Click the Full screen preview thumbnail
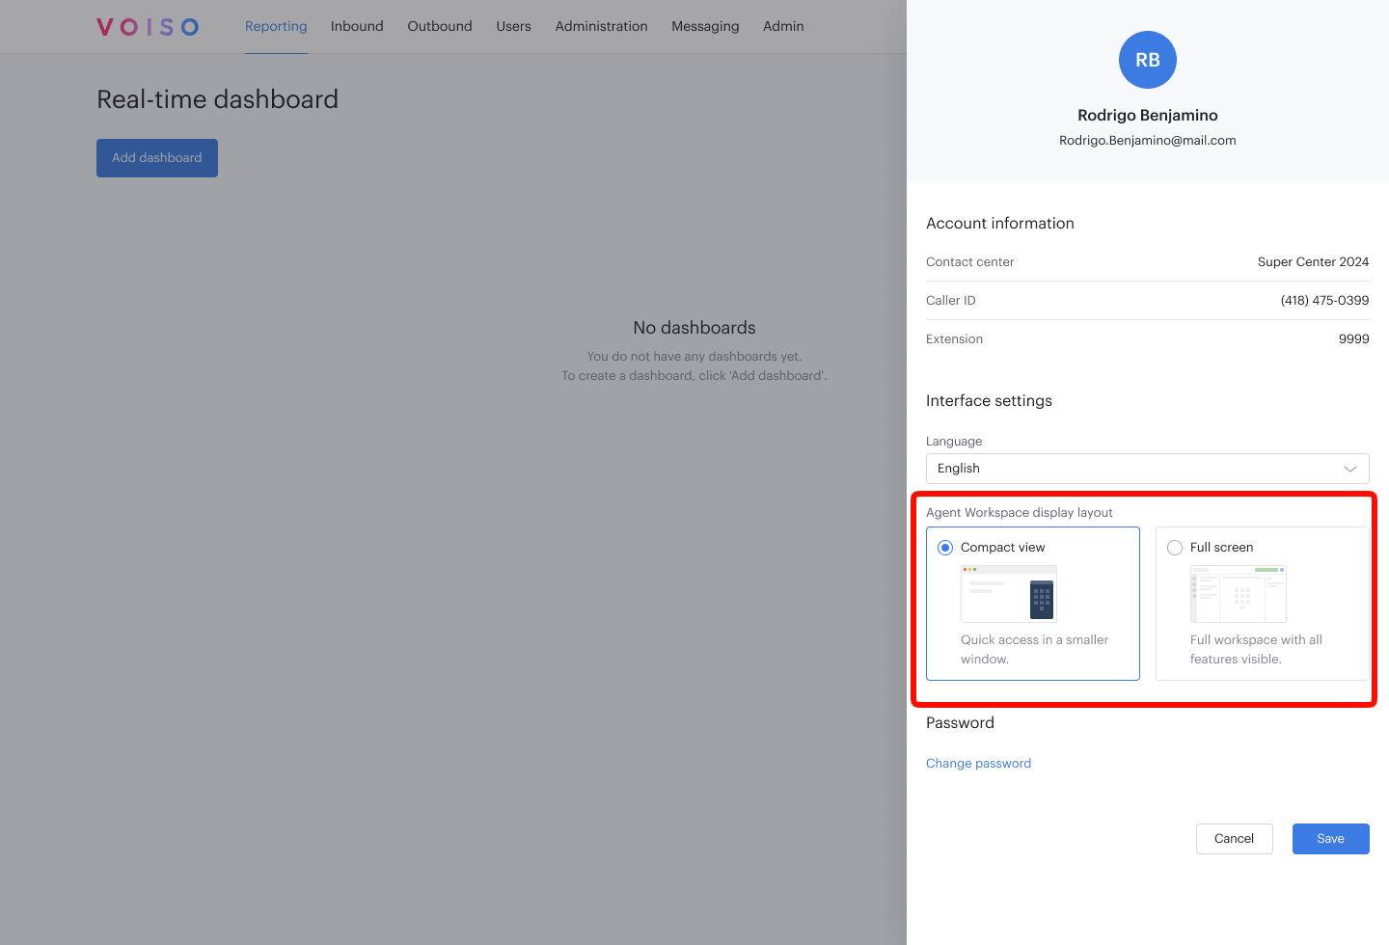1389x945 pixels. (1239, 594)
